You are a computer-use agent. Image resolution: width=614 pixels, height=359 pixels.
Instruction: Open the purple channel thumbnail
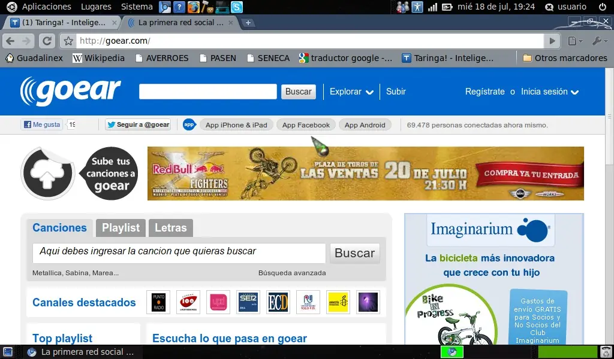(x=368, y=302)
